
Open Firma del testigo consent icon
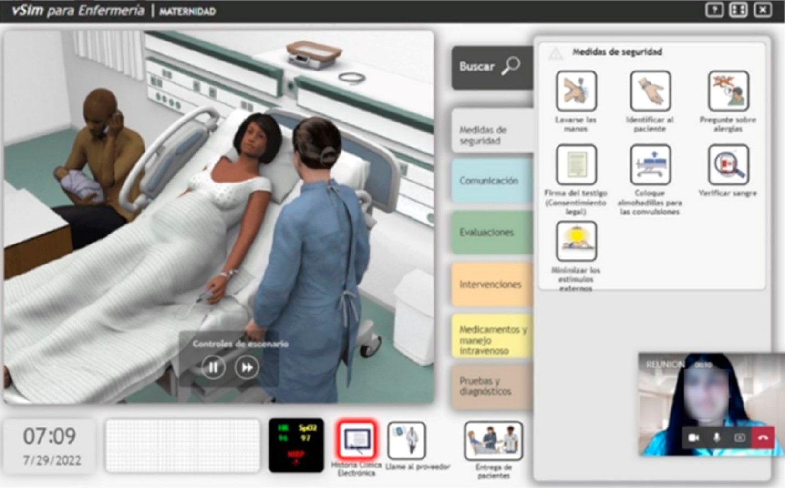point(576,165)
